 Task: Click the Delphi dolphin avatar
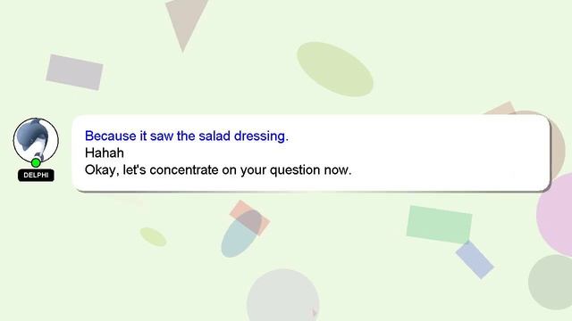coord(36,140)
